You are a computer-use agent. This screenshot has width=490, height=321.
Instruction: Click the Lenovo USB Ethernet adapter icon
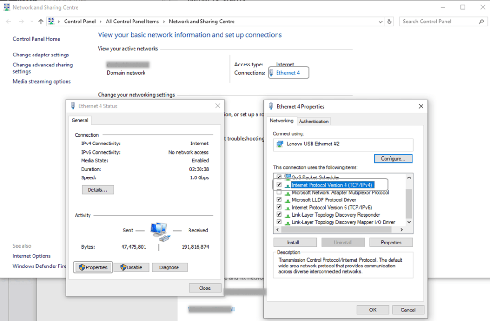pos(280,144)
